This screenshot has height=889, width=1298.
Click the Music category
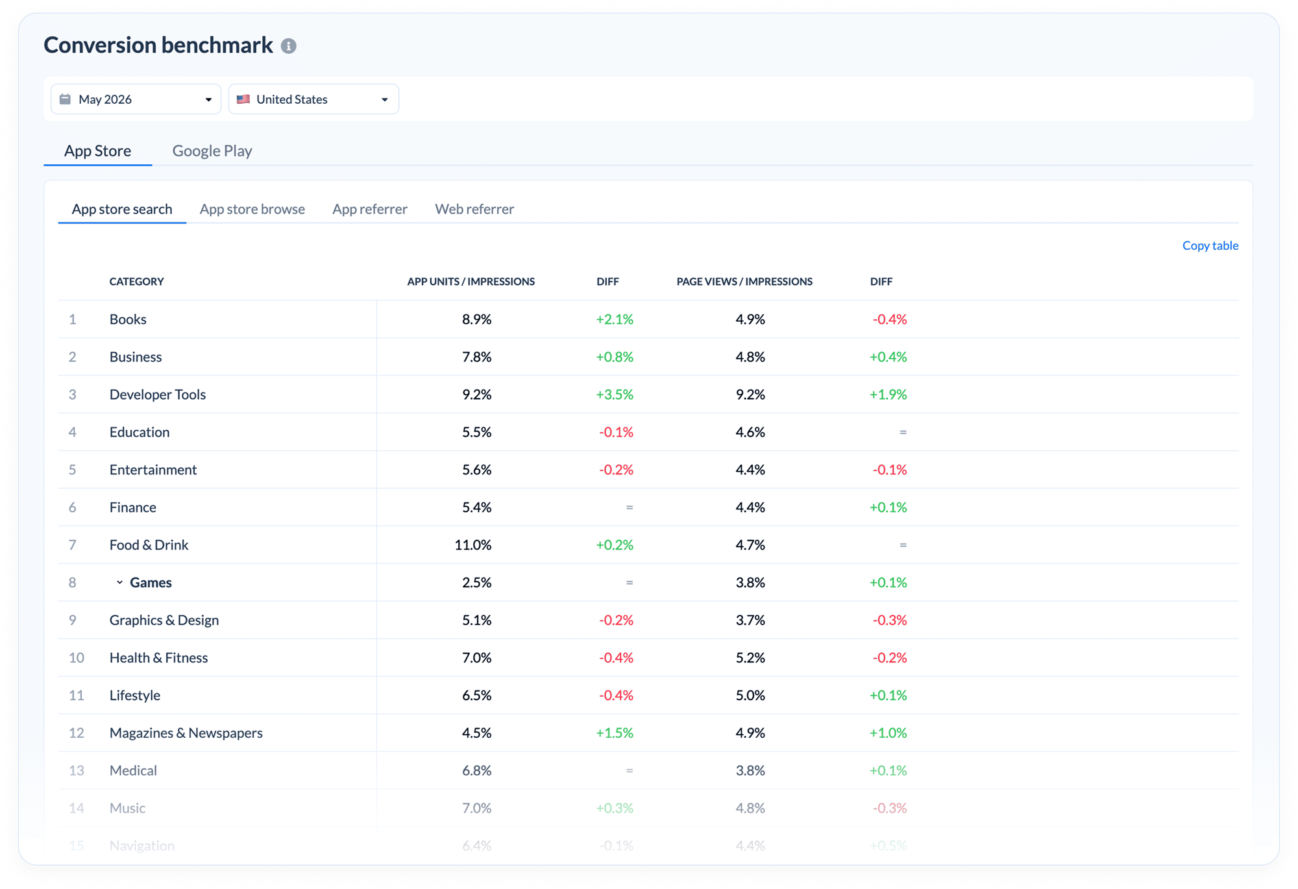pos(128,809)
